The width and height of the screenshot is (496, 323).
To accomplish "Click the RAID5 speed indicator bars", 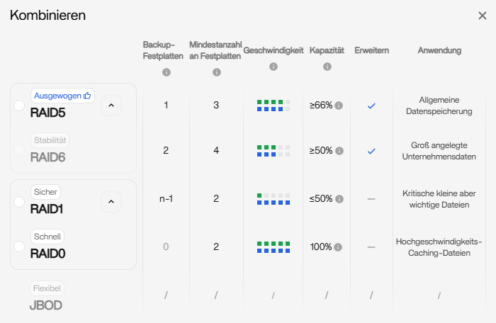I will (x=273, y=106).
